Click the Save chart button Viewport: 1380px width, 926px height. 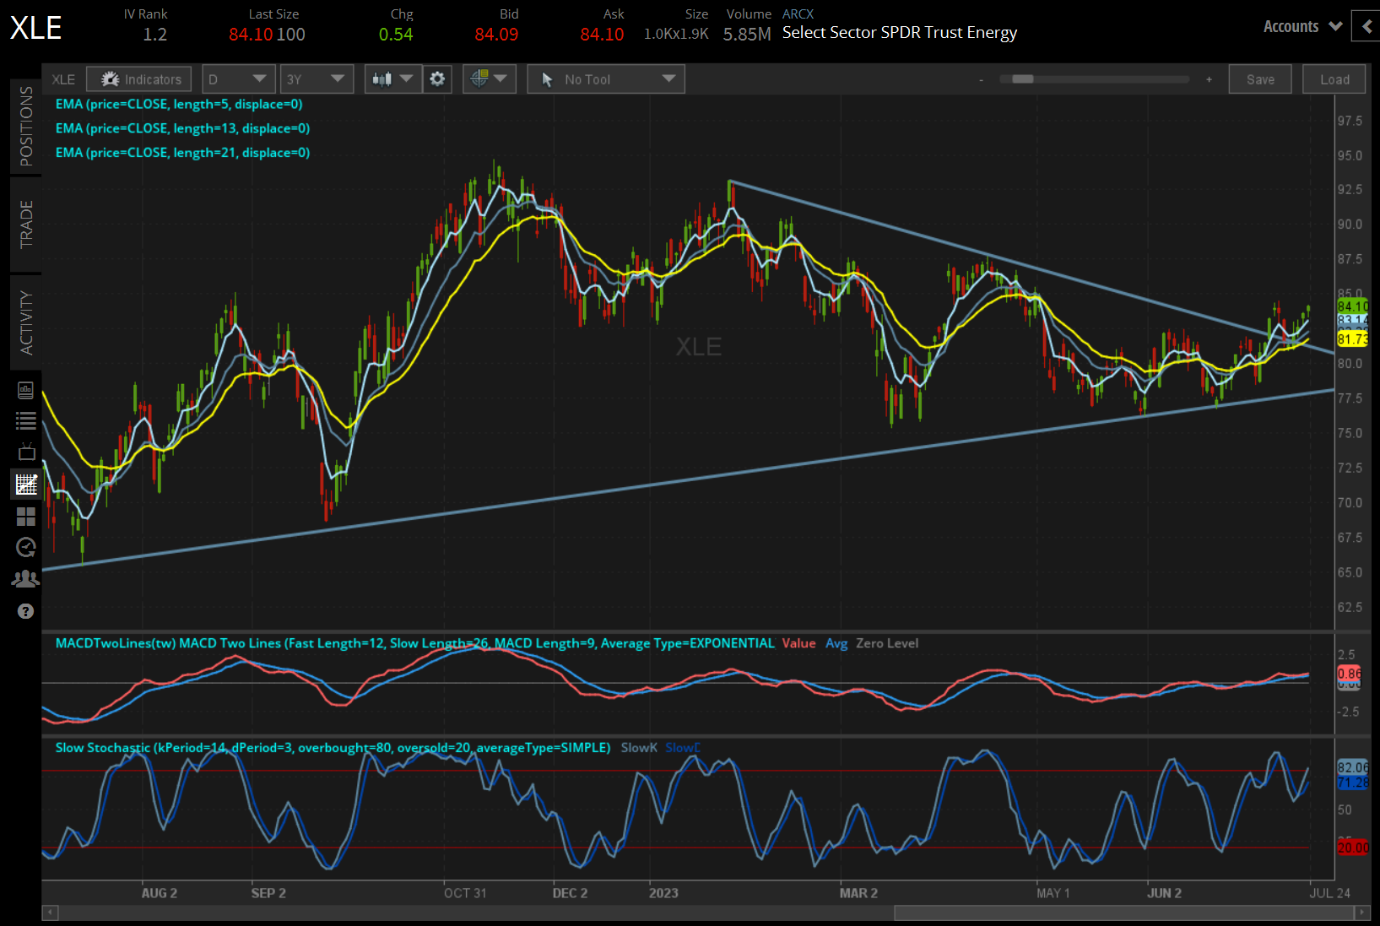coord(1259,79)
